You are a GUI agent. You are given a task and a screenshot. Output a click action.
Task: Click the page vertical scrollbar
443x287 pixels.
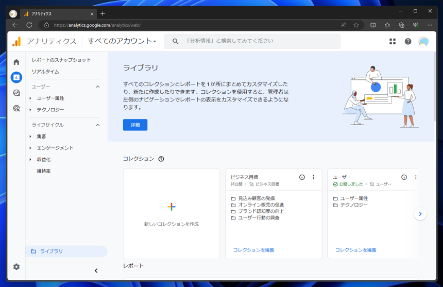coord(435,88)
